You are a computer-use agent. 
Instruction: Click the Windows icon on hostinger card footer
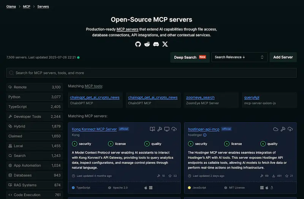262,188
